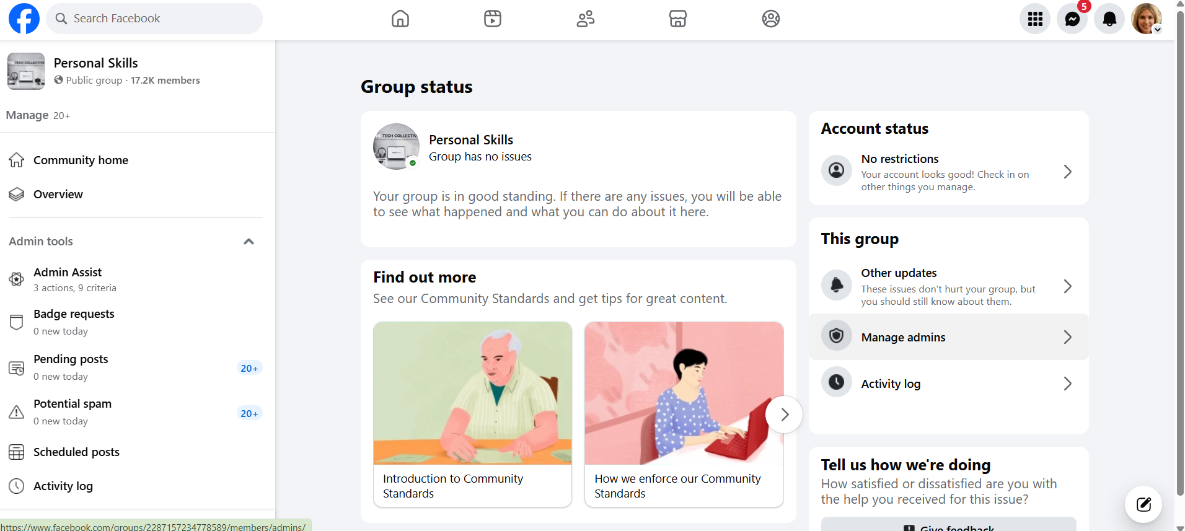Click the Badge requests shield icon
Image resolution: width=1185 pixels, height=531 pixels.
(17, 322)
